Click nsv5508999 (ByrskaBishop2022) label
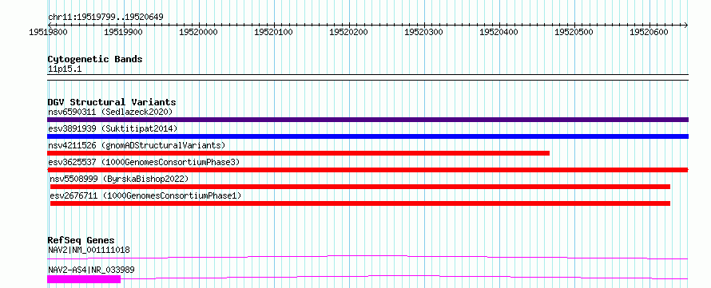This screenshot has width=711, height=288. (119, 179)
